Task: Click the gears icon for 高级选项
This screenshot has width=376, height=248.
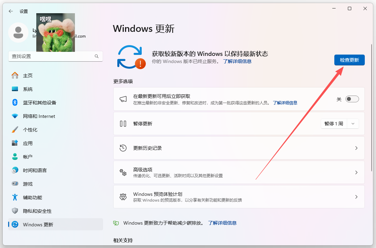Action: click(x=123, y=172)
